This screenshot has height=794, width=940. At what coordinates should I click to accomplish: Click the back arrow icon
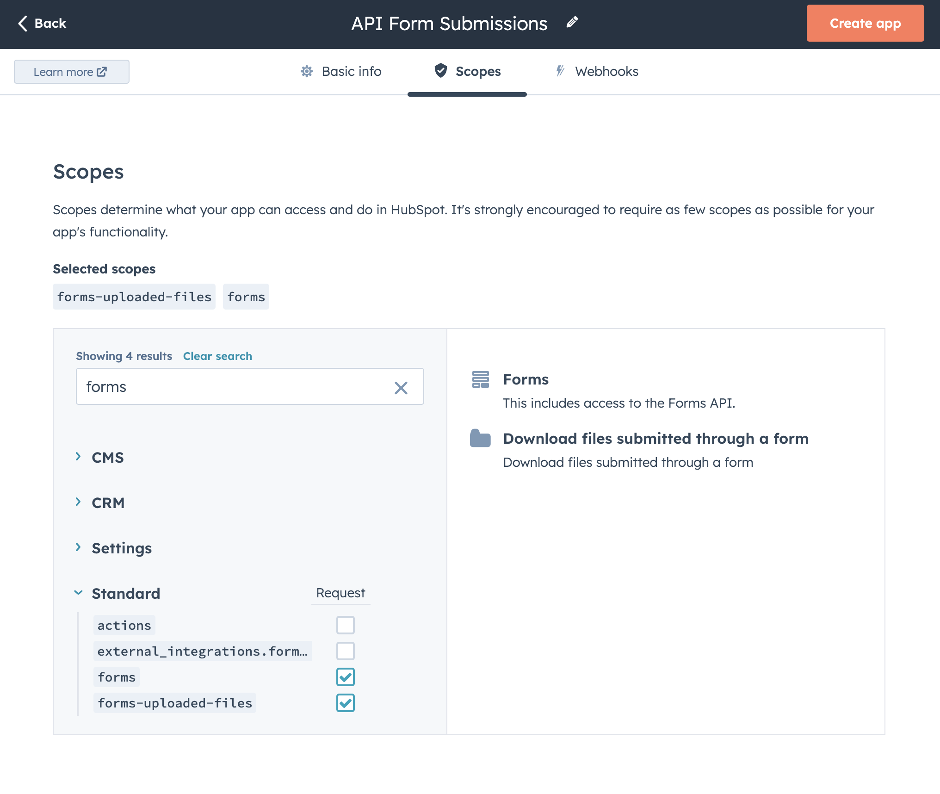21,23
